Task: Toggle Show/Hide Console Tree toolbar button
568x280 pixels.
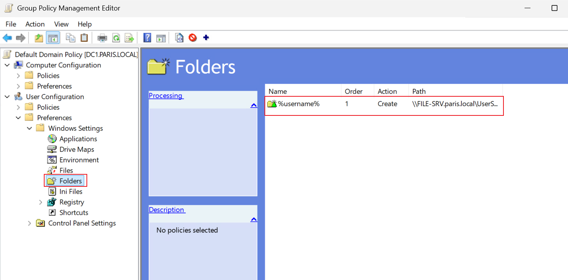Action: coord(53,38)
